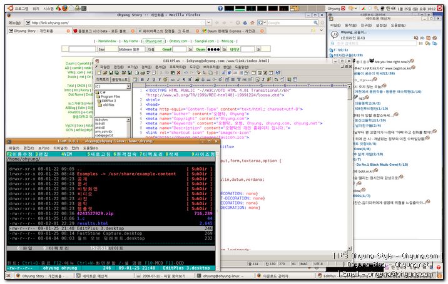Open the 설정 menu in NateOn messenger

pyautogui.click(x=381, y=26)
